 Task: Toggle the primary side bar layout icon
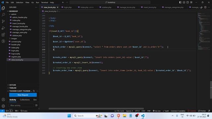[180, 2]
